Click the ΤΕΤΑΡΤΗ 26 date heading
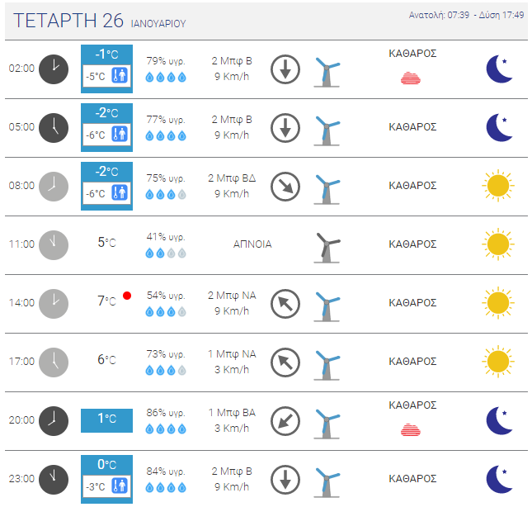This screenshot has height=507, width=532. (x=68, y=21)
